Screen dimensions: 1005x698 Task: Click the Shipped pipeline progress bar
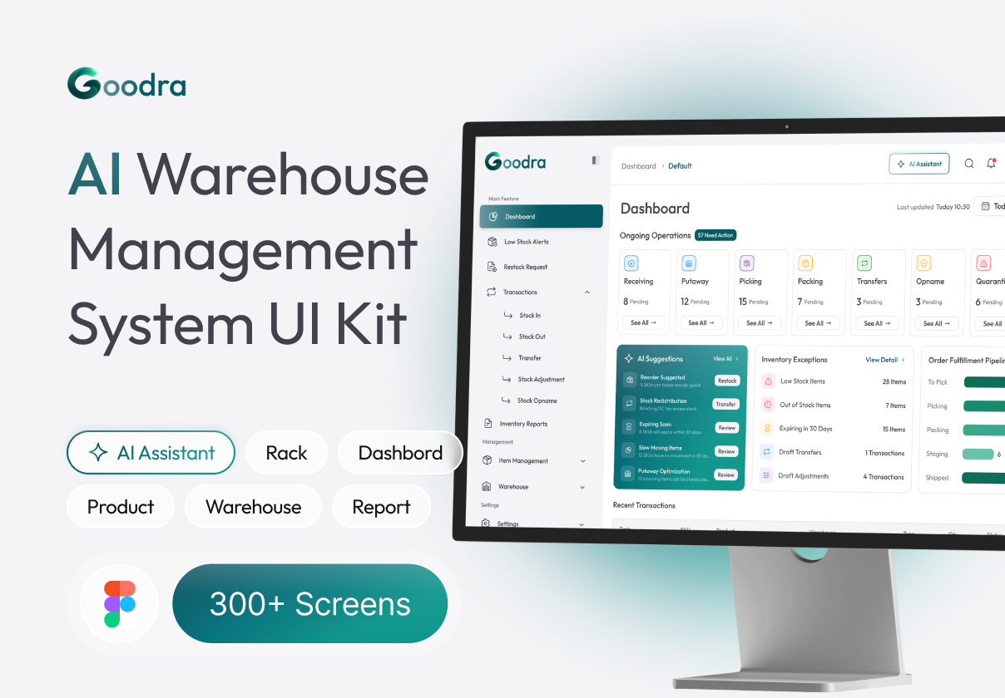[983, 478]
